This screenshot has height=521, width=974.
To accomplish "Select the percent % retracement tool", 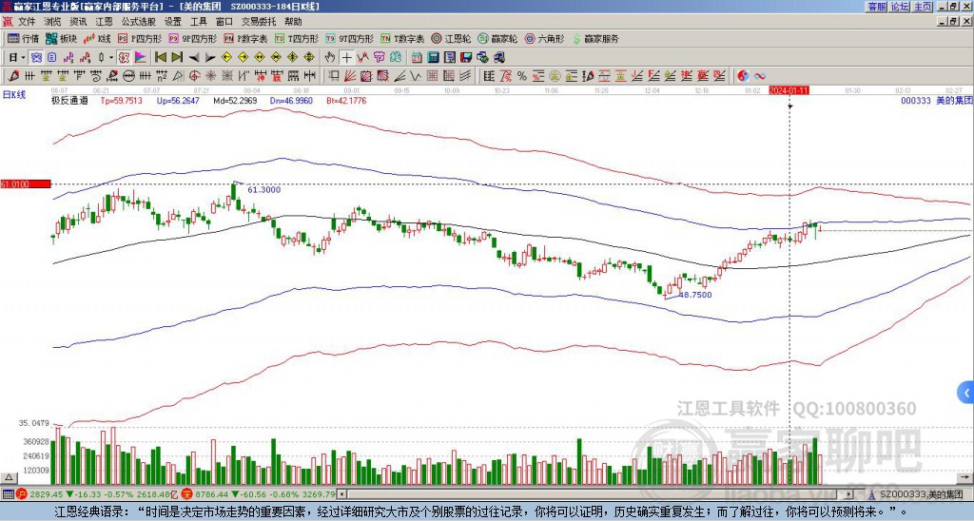I will pyautogui.click(x=522, y=76).
